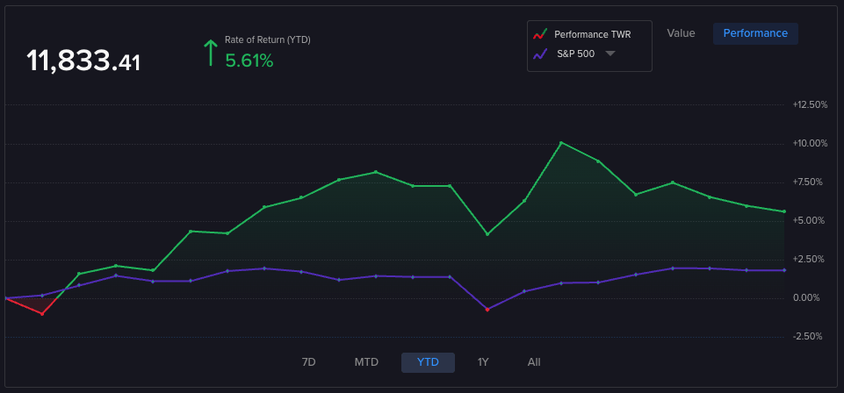
Task: Select the All time range
Action: tap(534, 362)
